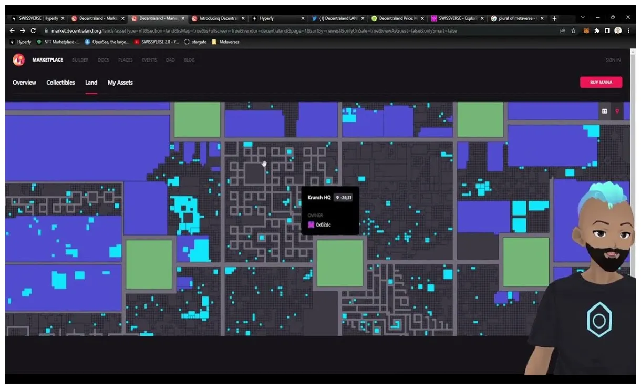Open the Chrome menu with three dots

coord(629,30)
